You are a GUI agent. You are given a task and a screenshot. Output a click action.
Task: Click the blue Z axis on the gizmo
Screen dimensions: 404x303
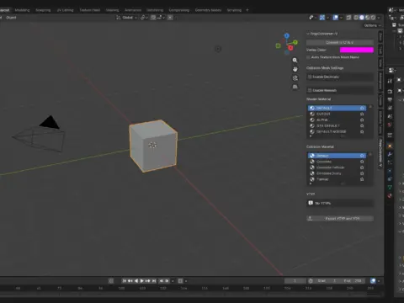[286, 36]
